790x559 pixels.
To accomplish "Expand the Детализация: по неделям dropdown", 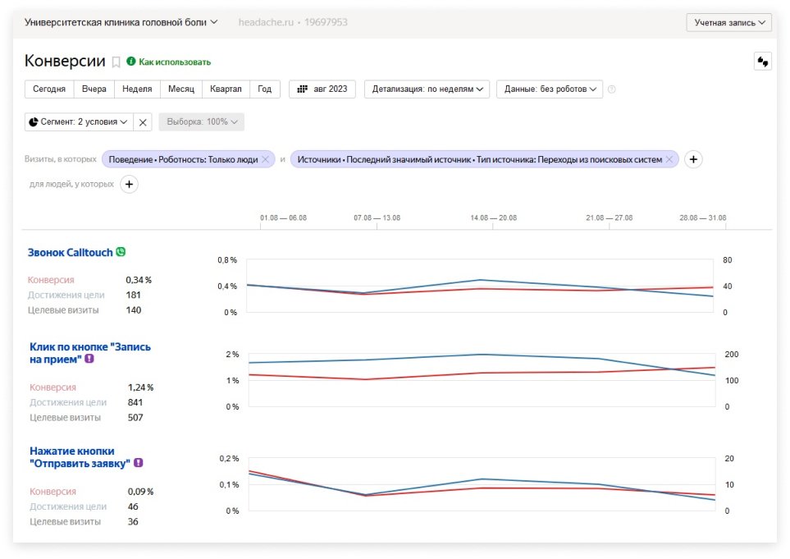I will pos(427,89).
